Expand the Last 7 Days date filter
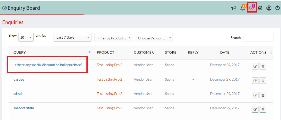 [x=73, y=37]
